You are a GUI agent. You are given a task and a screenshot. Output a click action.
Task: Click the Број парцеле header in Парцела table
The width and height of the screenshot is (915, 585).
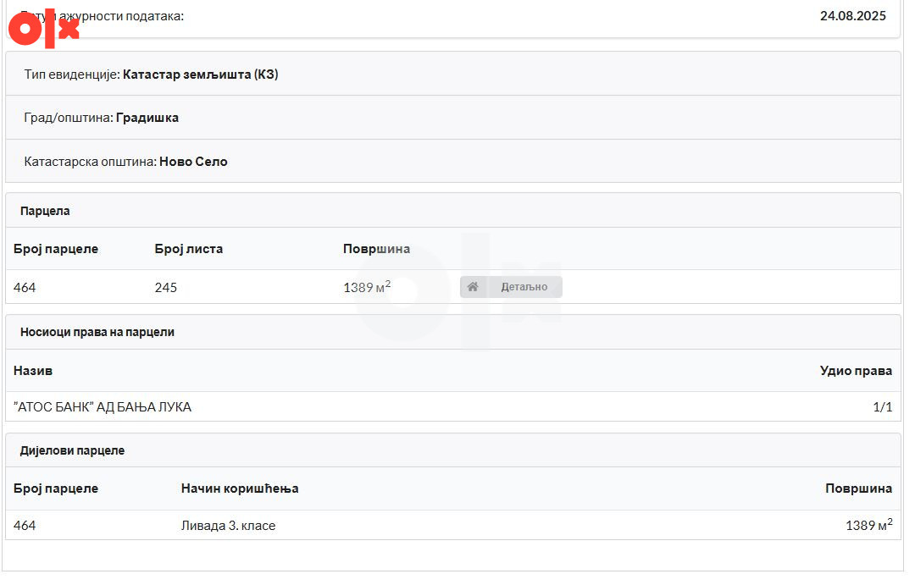pos(56,249)
